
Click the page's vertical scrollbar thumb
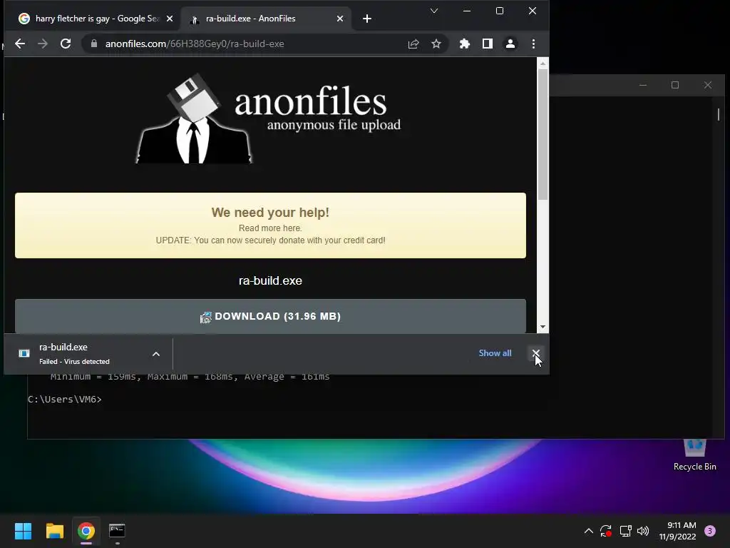(x=543, y=135)
